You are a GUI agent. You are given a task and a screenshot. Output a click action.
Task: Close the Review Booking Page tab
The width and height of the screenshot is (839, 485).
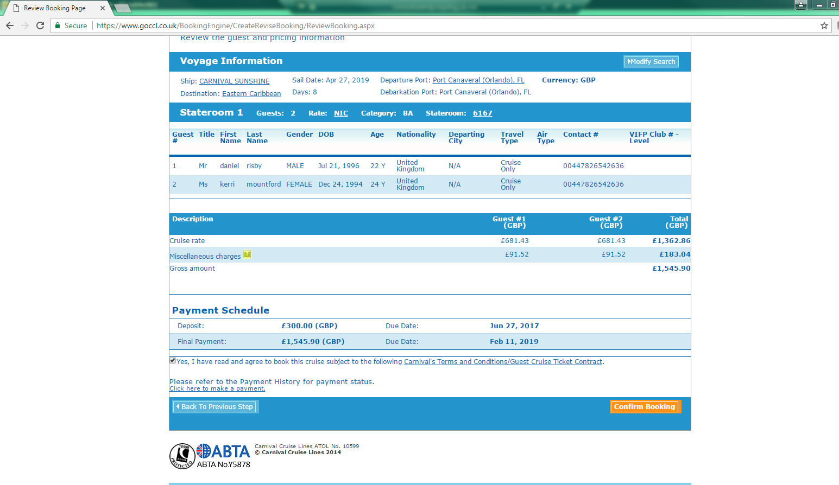pos(103,8)
